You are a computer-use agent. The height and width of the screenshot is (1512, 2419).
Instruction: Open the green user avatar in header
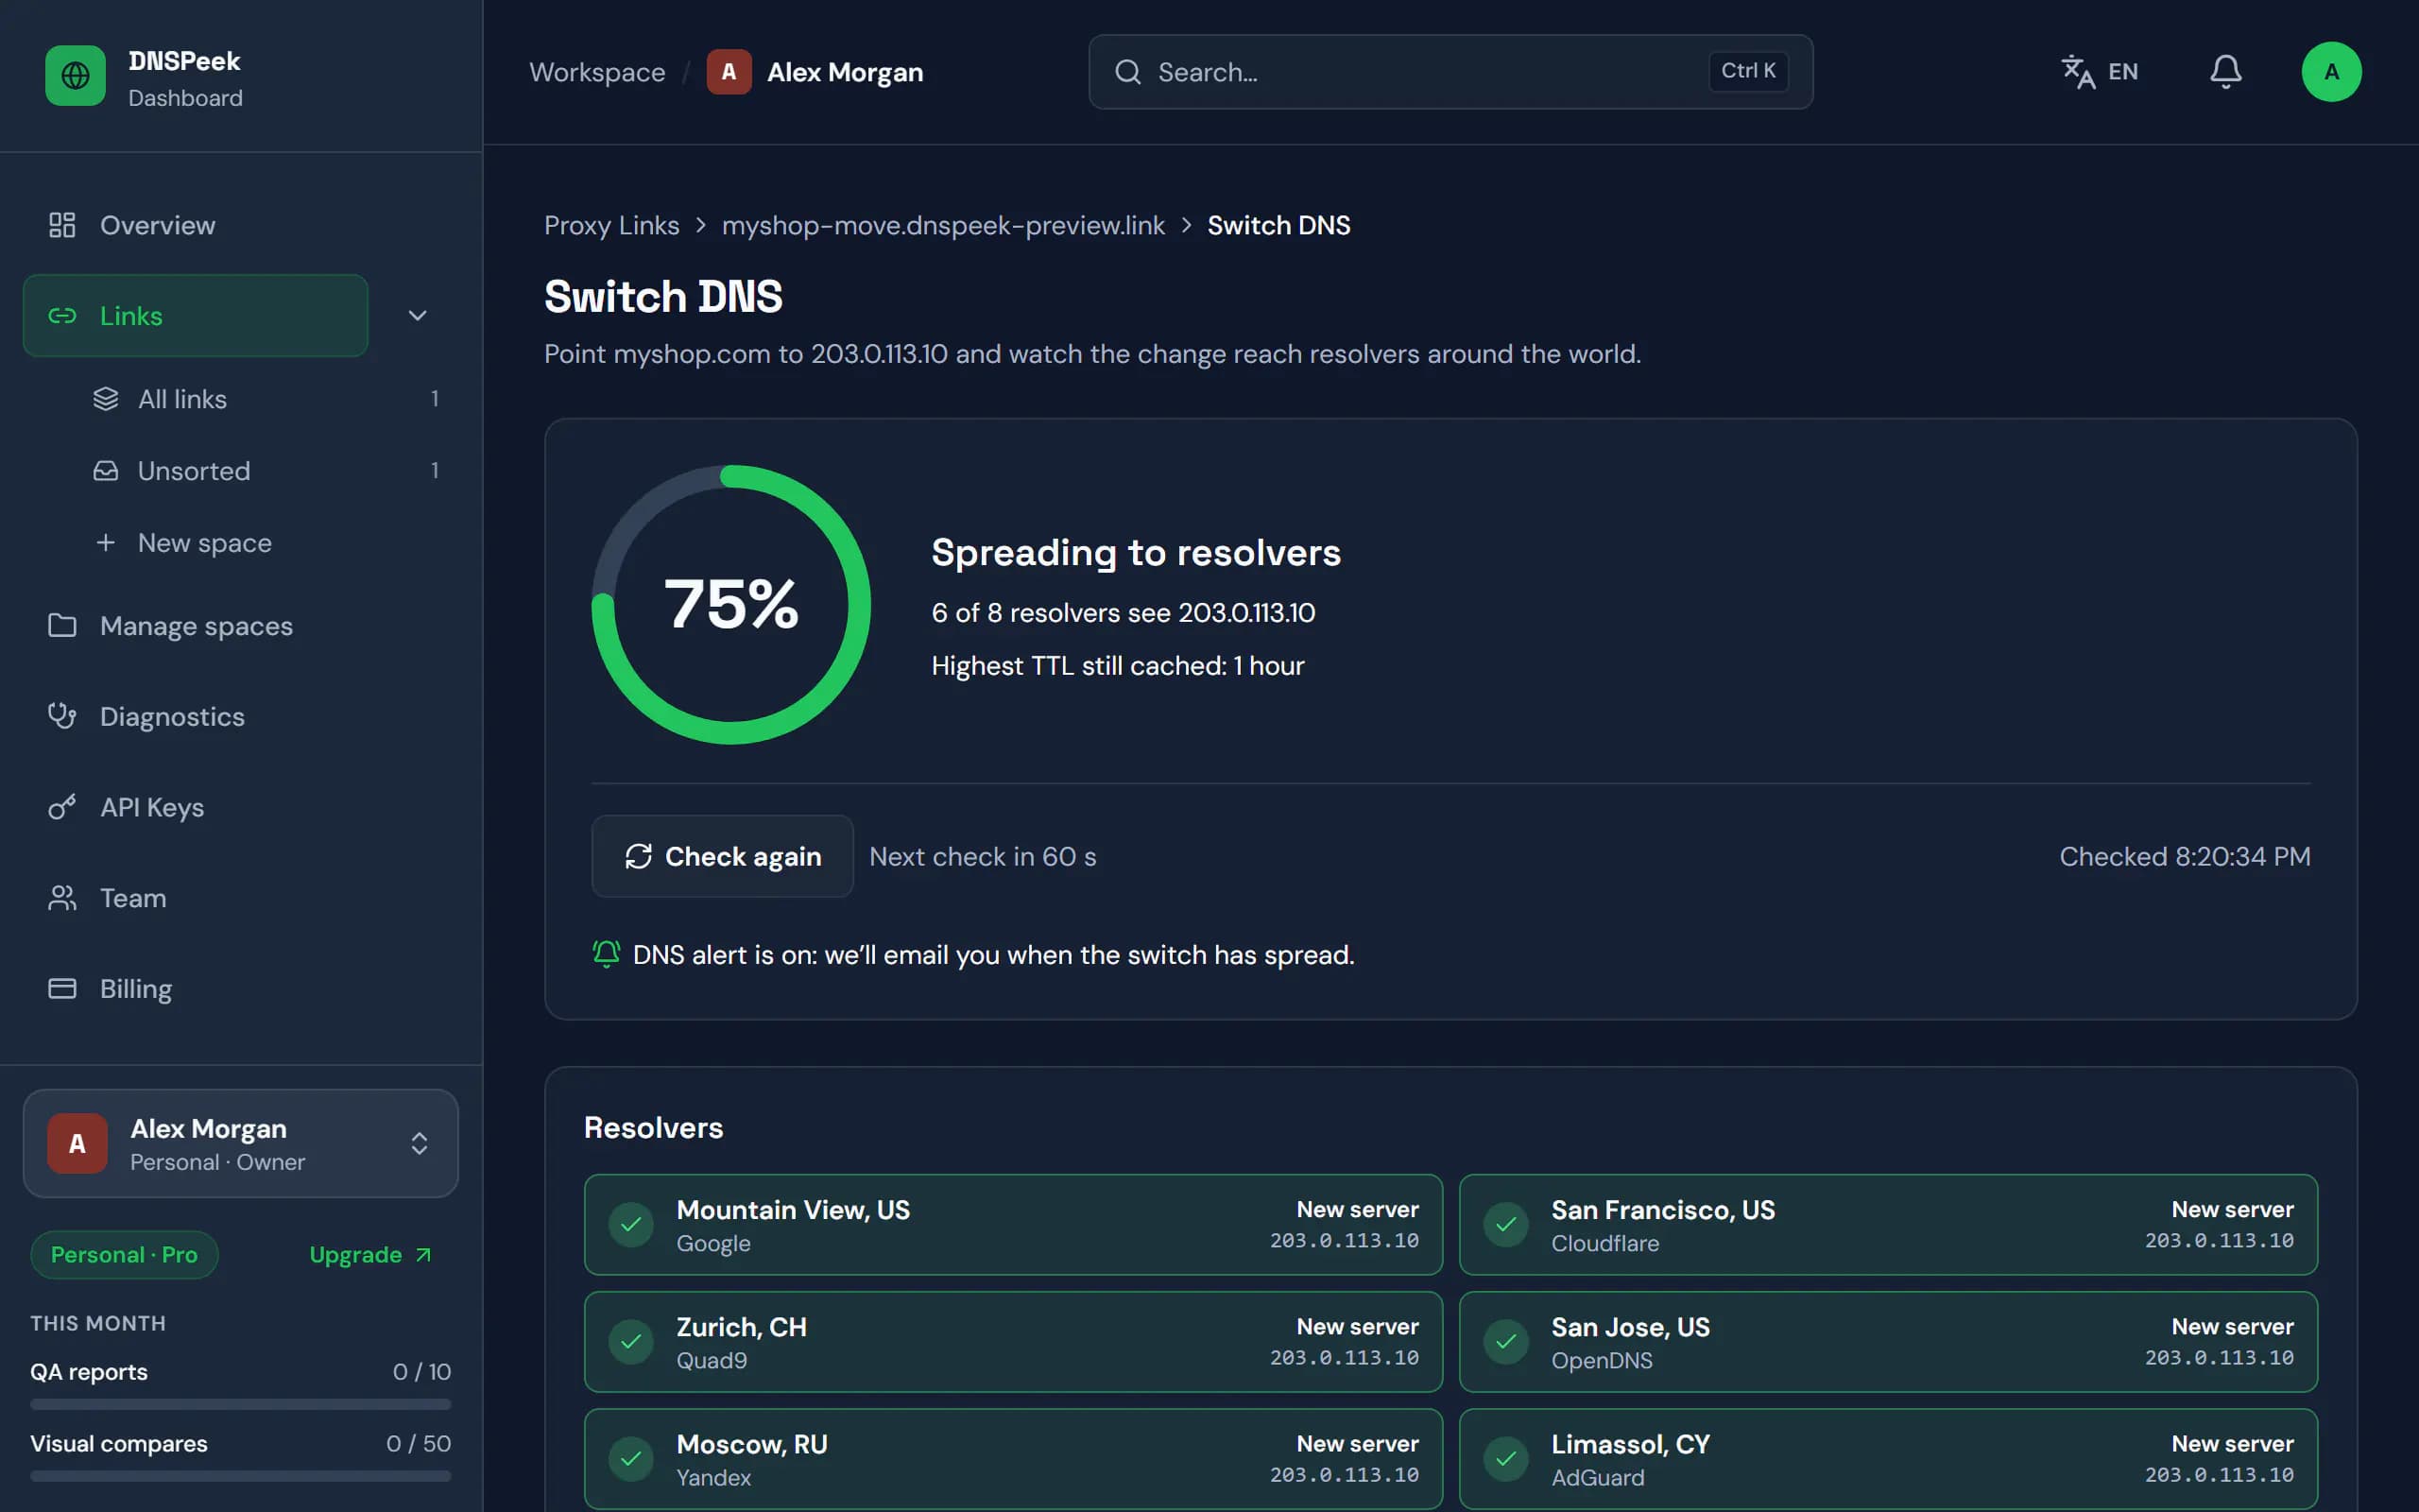point(2331,72)
